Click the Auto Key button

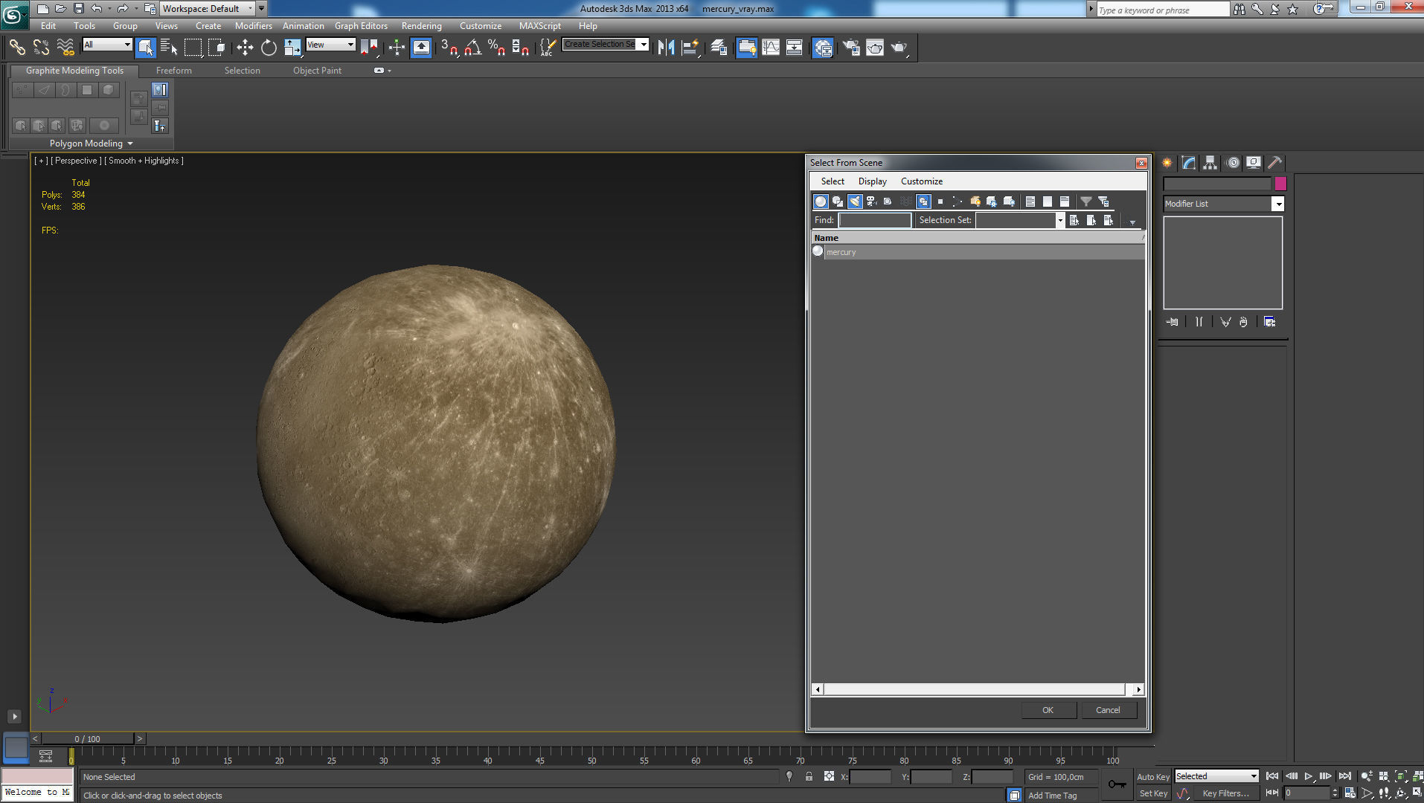1153,776
